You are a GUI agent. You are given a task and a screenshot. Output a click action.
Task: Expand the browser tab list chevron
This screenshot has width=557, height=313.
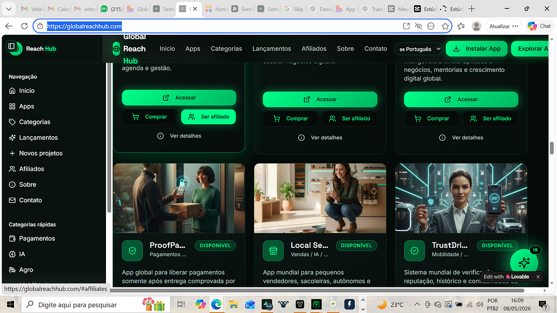[8, 9]
